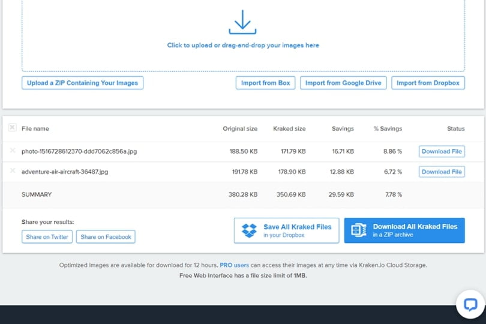Image resolution: width=486 pixels, height=324 pixels.
Task: Open the PRO users link
Action: tap(235, 265)
